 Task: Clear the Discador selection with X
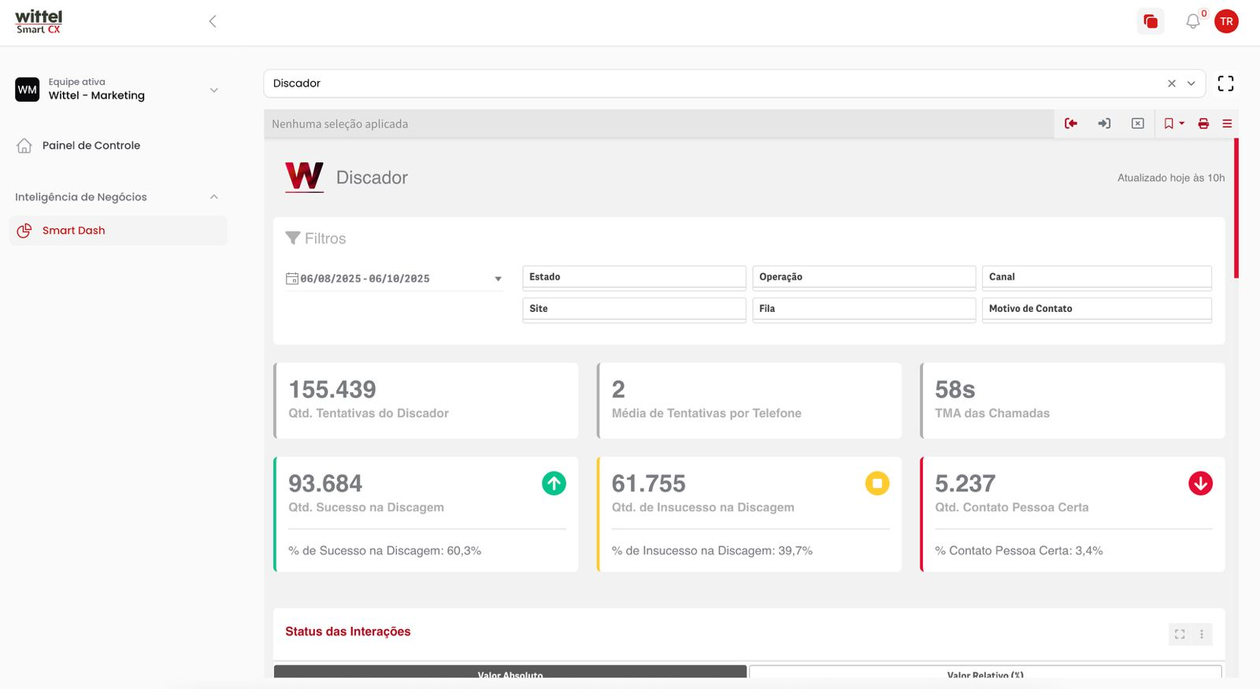click(x=1172, y=83)
